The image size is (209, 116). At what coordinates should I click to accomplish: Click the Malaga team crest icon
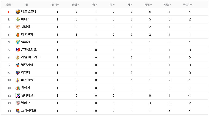tap(18, 42)
